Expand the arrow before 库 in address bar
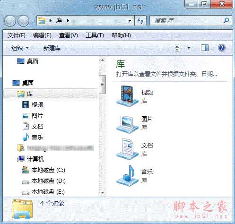Image resolution: width=235 pixels, height=224 pixels. coord(51,20)
